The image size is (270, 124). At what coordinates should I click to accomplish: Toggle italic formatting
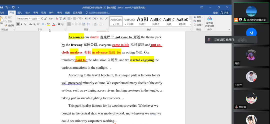[22, 24]
